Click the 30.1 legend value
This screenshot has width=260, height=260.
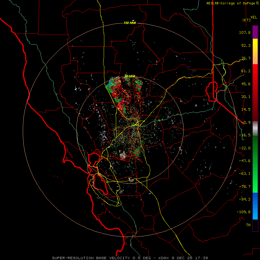point(246,97)
